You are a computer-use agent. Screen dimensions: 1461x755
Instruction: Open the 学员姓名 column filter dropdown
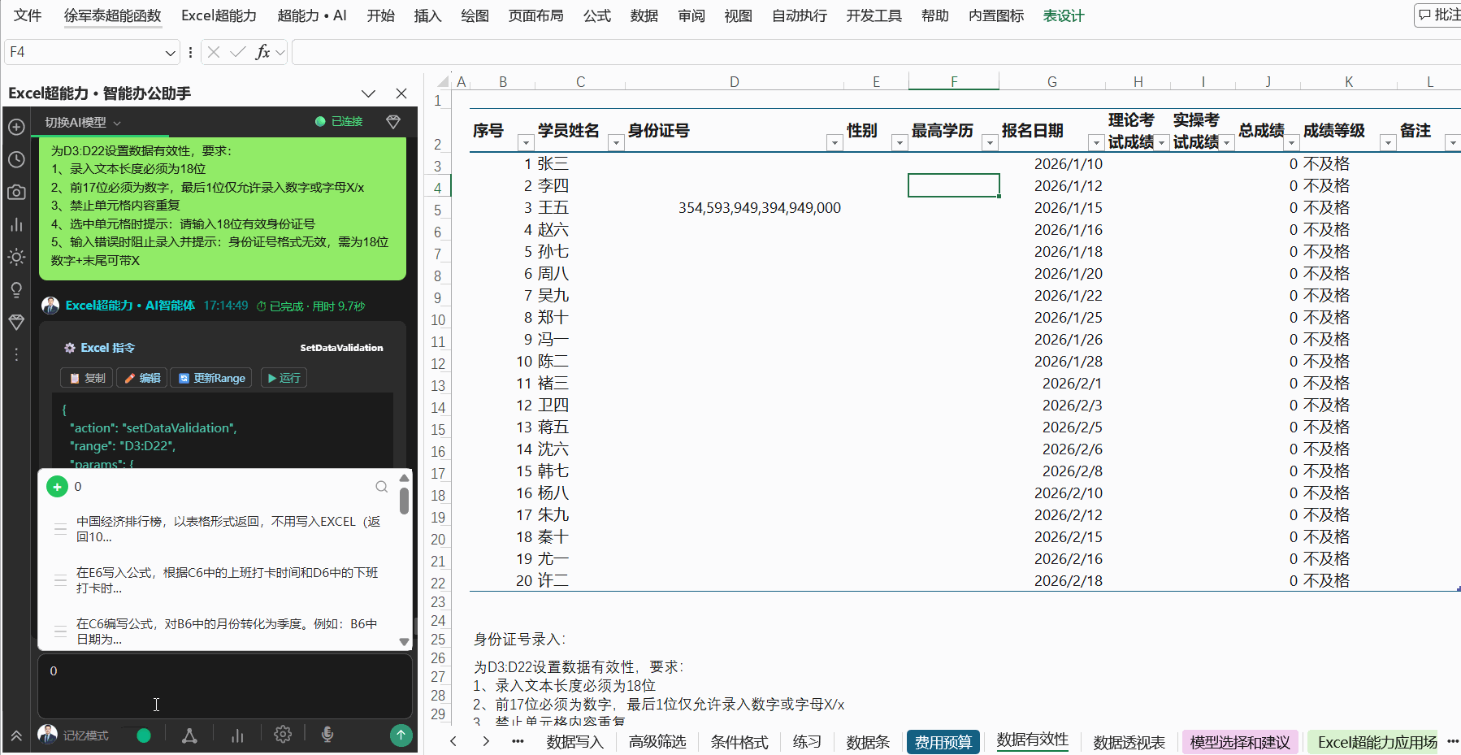[x=616, y=143]
